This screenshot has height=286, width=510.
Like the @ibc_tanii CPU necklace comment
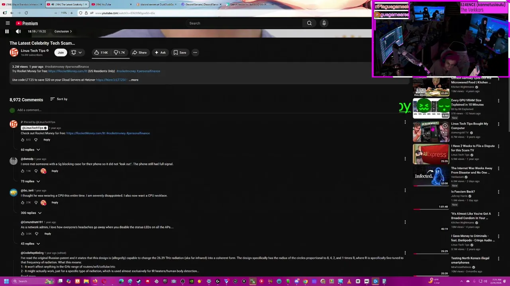tap(23, 203)
